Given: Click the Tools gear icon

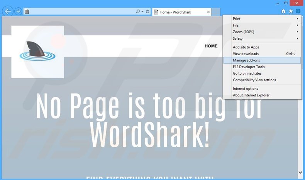Looking at the screenshot, I should [298, 11].
